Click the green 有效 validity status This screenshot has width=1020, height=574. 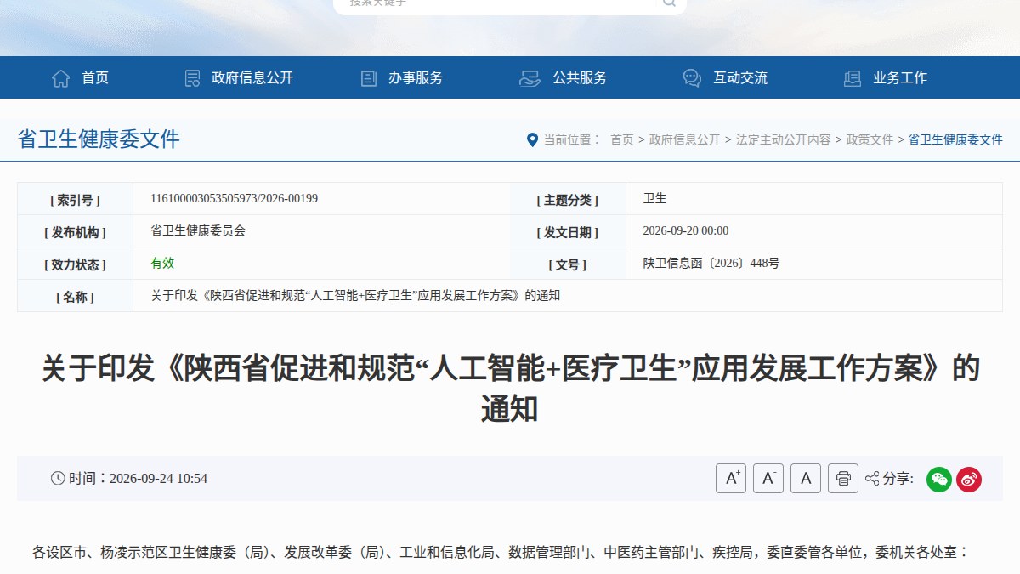(x=162, y=264)
